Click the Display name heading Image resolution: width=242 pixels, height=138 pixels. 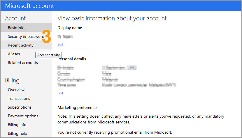point(70,28)
